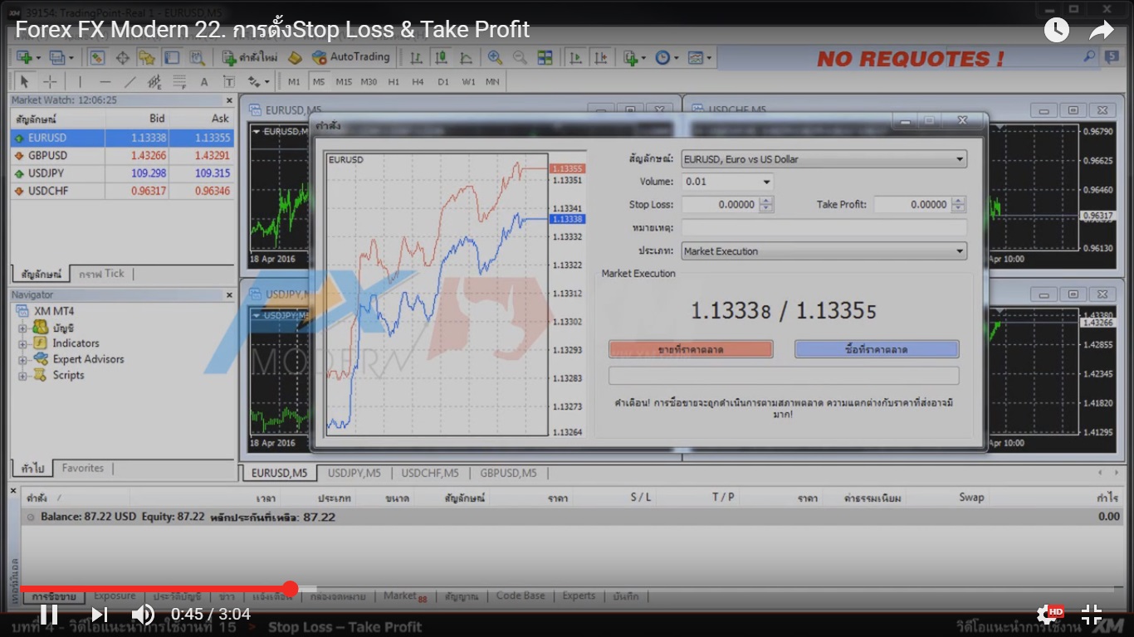Image resolution: width=1134 pixels, height=637 pixels.
Task: Toggle the AutoTrading button
Action: coord(350,57)
